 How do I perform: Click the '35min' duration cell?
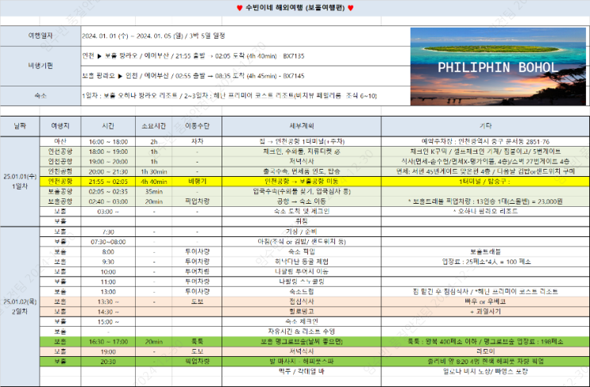pos(153,192)
